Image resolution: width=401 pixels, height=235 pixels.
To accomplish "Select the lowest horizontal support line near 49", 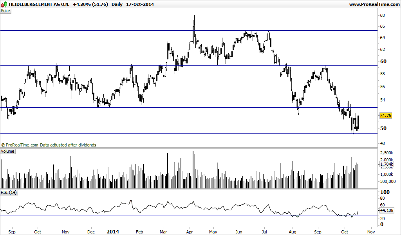I will point(189,133).
